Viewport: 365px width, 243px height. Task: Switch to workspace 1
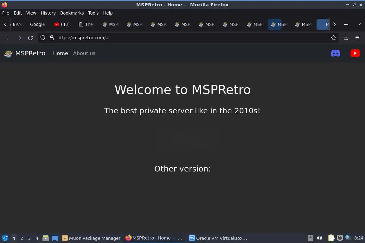coord(14,238)
